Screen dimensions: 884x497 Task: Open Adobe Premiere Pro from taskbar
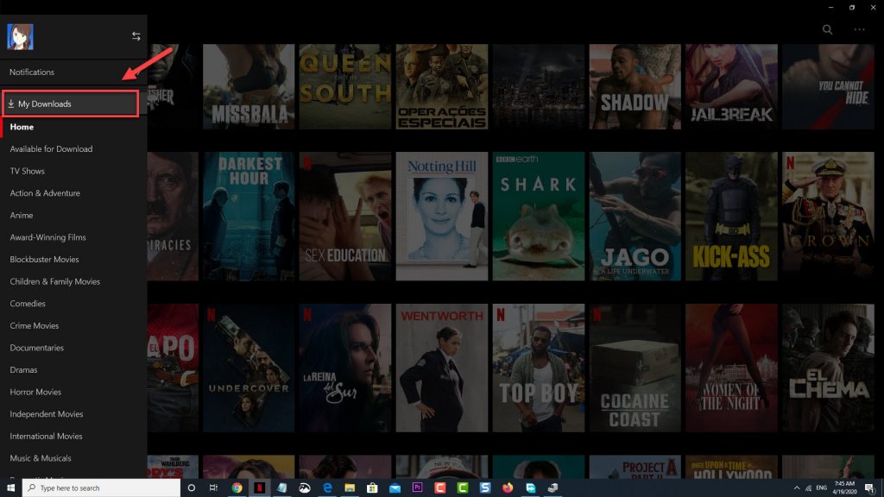click(x=417, y=488)
